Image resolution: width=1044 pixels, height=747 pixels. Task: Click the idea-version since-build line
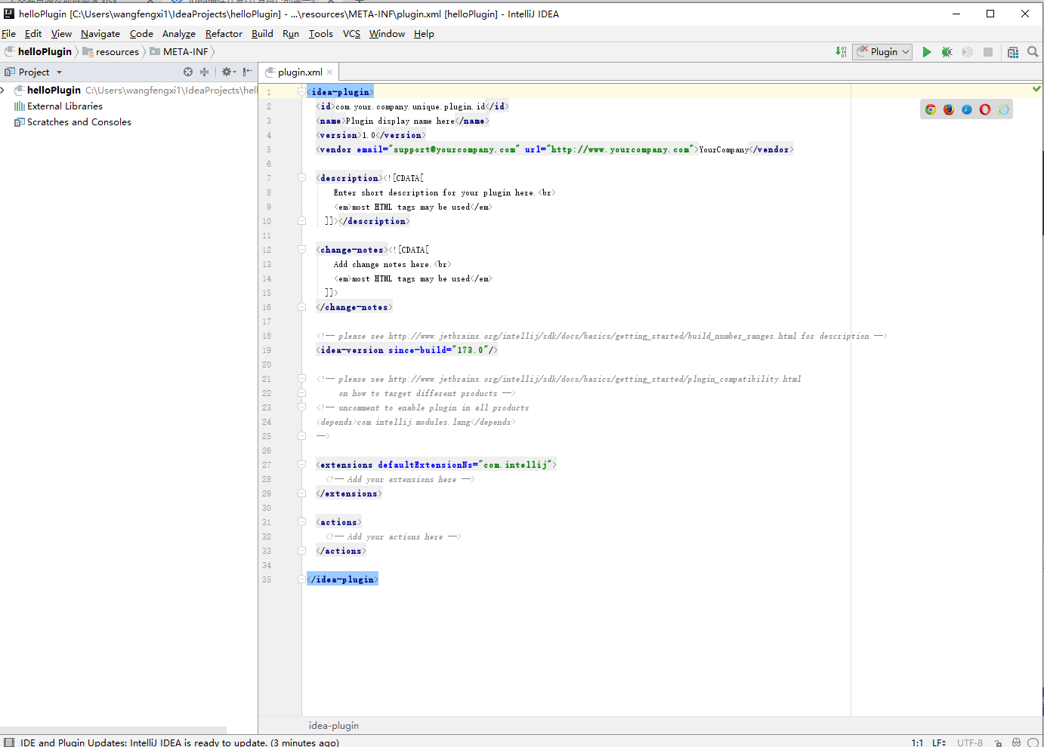click(406, 350)
